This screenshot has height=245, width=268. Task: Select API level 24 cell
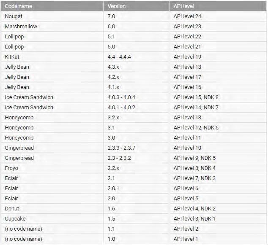click(218, 16)
